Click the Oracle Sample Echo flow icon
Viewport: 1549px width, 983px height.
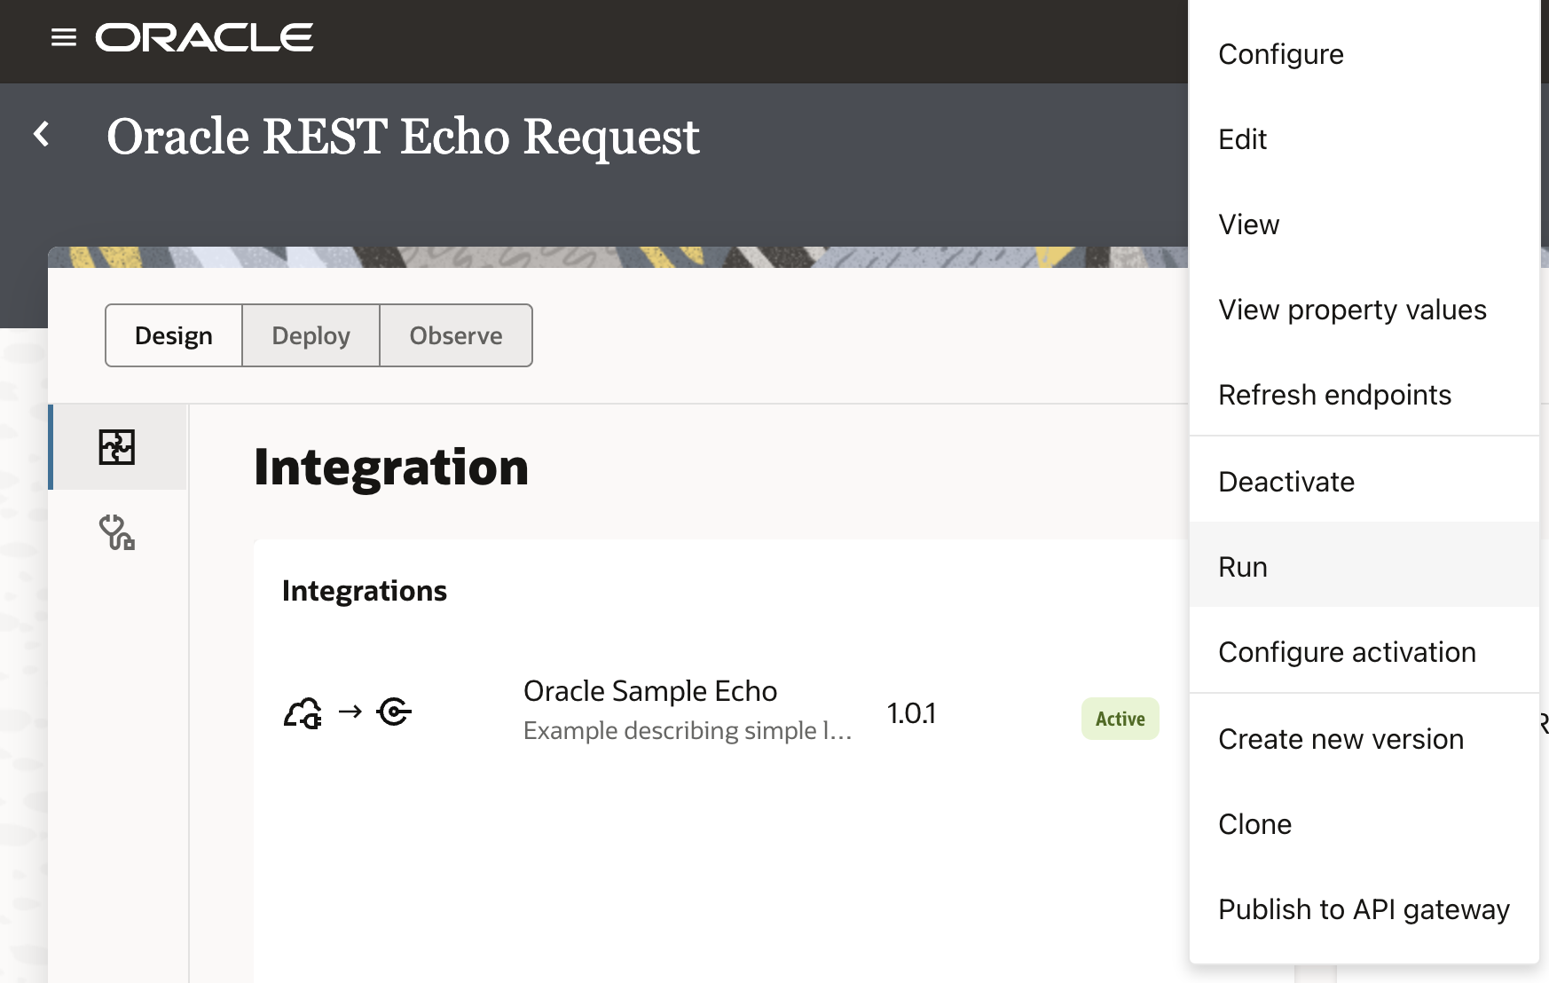(347, 712)
